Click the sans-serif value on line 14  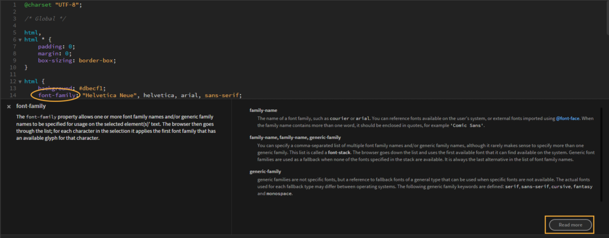click(x=222, y=95)
